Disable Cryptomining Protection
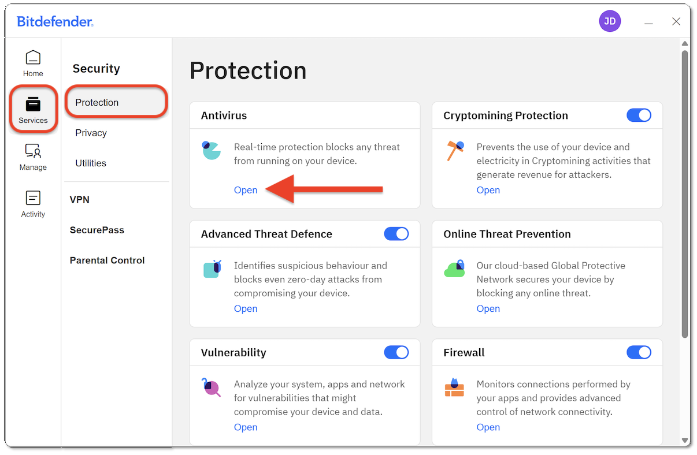 pos(639,115)
